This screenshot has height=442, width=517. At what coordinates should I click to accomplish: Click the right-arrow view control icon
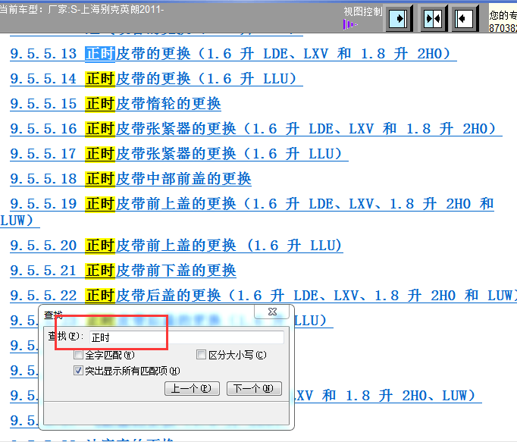[399, 18]
